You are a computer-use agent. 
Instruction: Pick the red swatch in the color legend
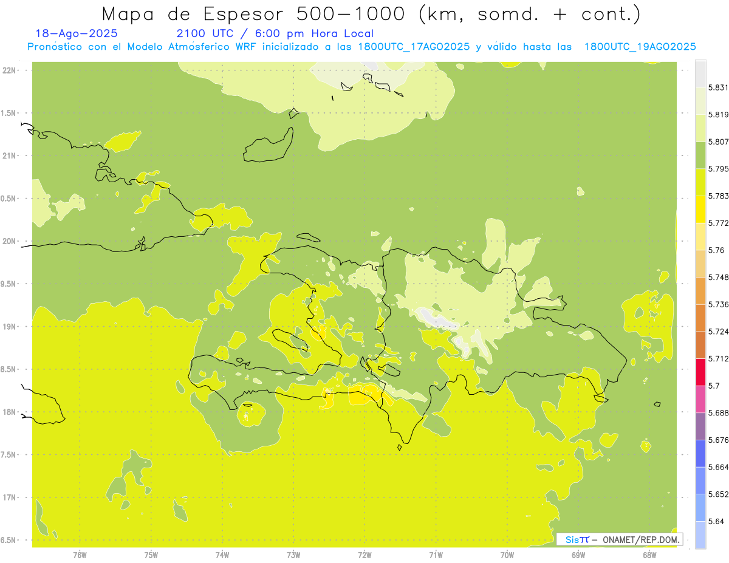[x=700, y=372]
